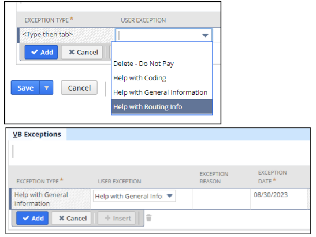Switch to the VB Exceptions tab

[37, 134]
